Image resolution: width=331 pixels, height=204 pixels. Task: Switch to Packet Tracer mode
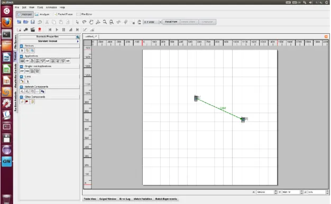pyautogui.click(x=63, y=14)
